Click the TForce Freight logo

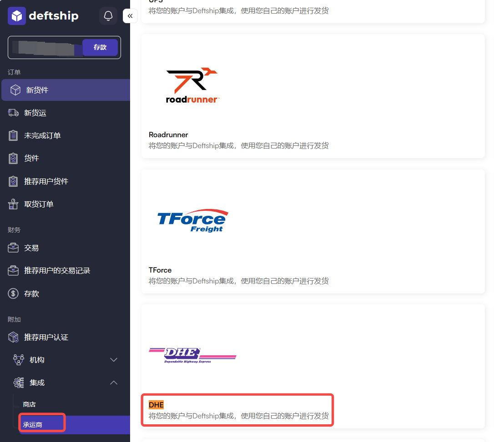point(193,221)
